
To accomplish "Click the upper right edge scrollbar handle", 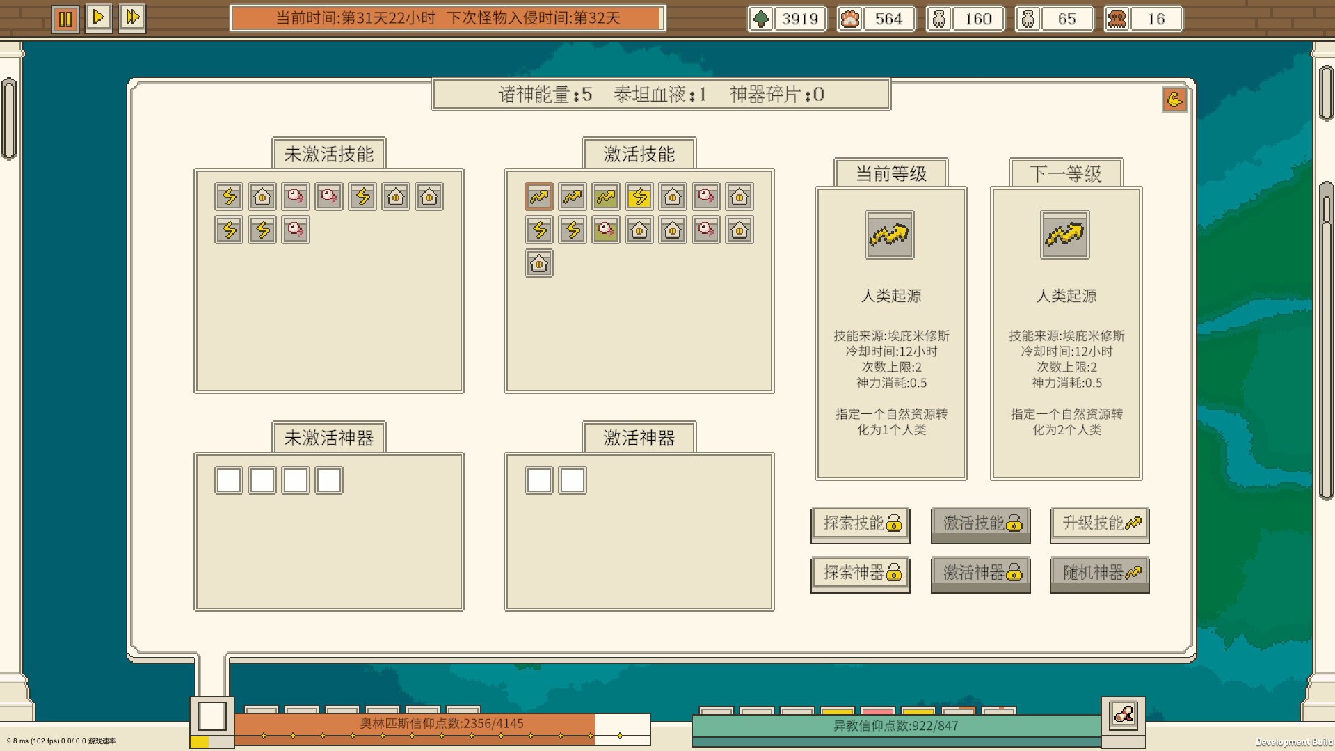I will (1326, 92).
